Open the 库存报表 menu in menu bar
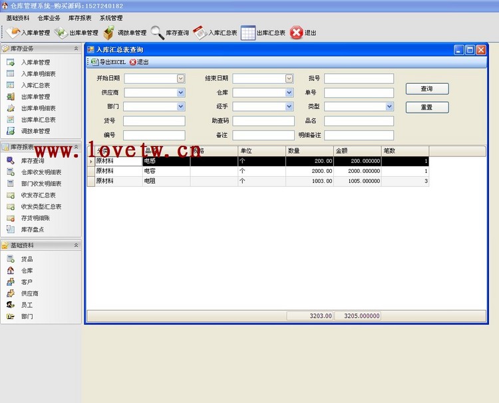Image resolution: width=499 pixels, height=403 pixels. 80,18
